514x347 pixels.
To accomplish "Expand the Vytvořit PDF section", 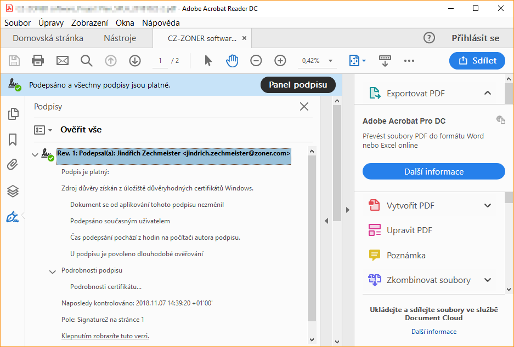I will click(488, 205).
